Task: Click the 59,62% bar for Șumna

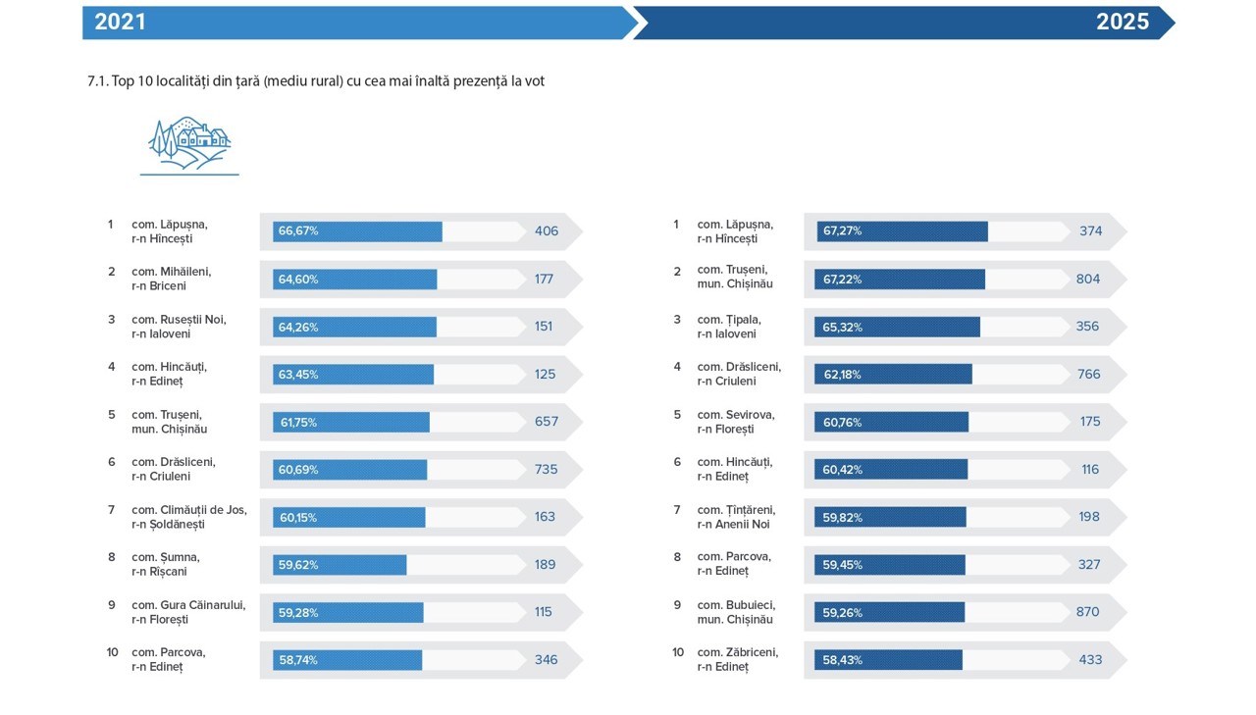Action: (x=340, y=565)
